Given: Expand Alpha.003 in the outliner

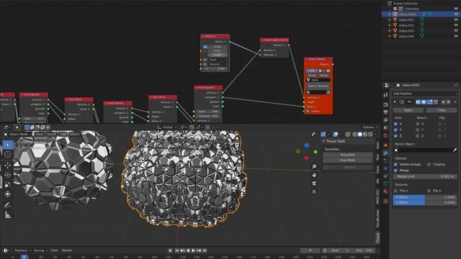Looking at the screenshot, I should (390, 30).
